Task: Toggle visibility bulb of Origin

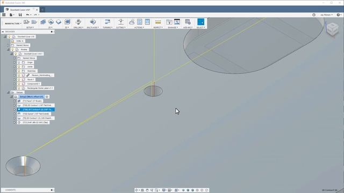Action: pos(19,63)
